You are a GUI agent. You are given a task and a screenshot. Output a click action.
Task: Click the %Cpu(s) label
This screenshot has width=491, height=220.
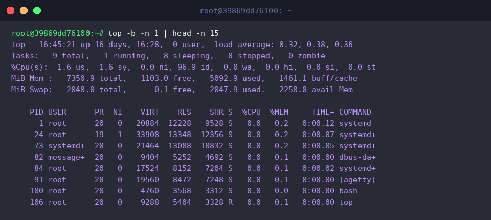pos(30,67)
